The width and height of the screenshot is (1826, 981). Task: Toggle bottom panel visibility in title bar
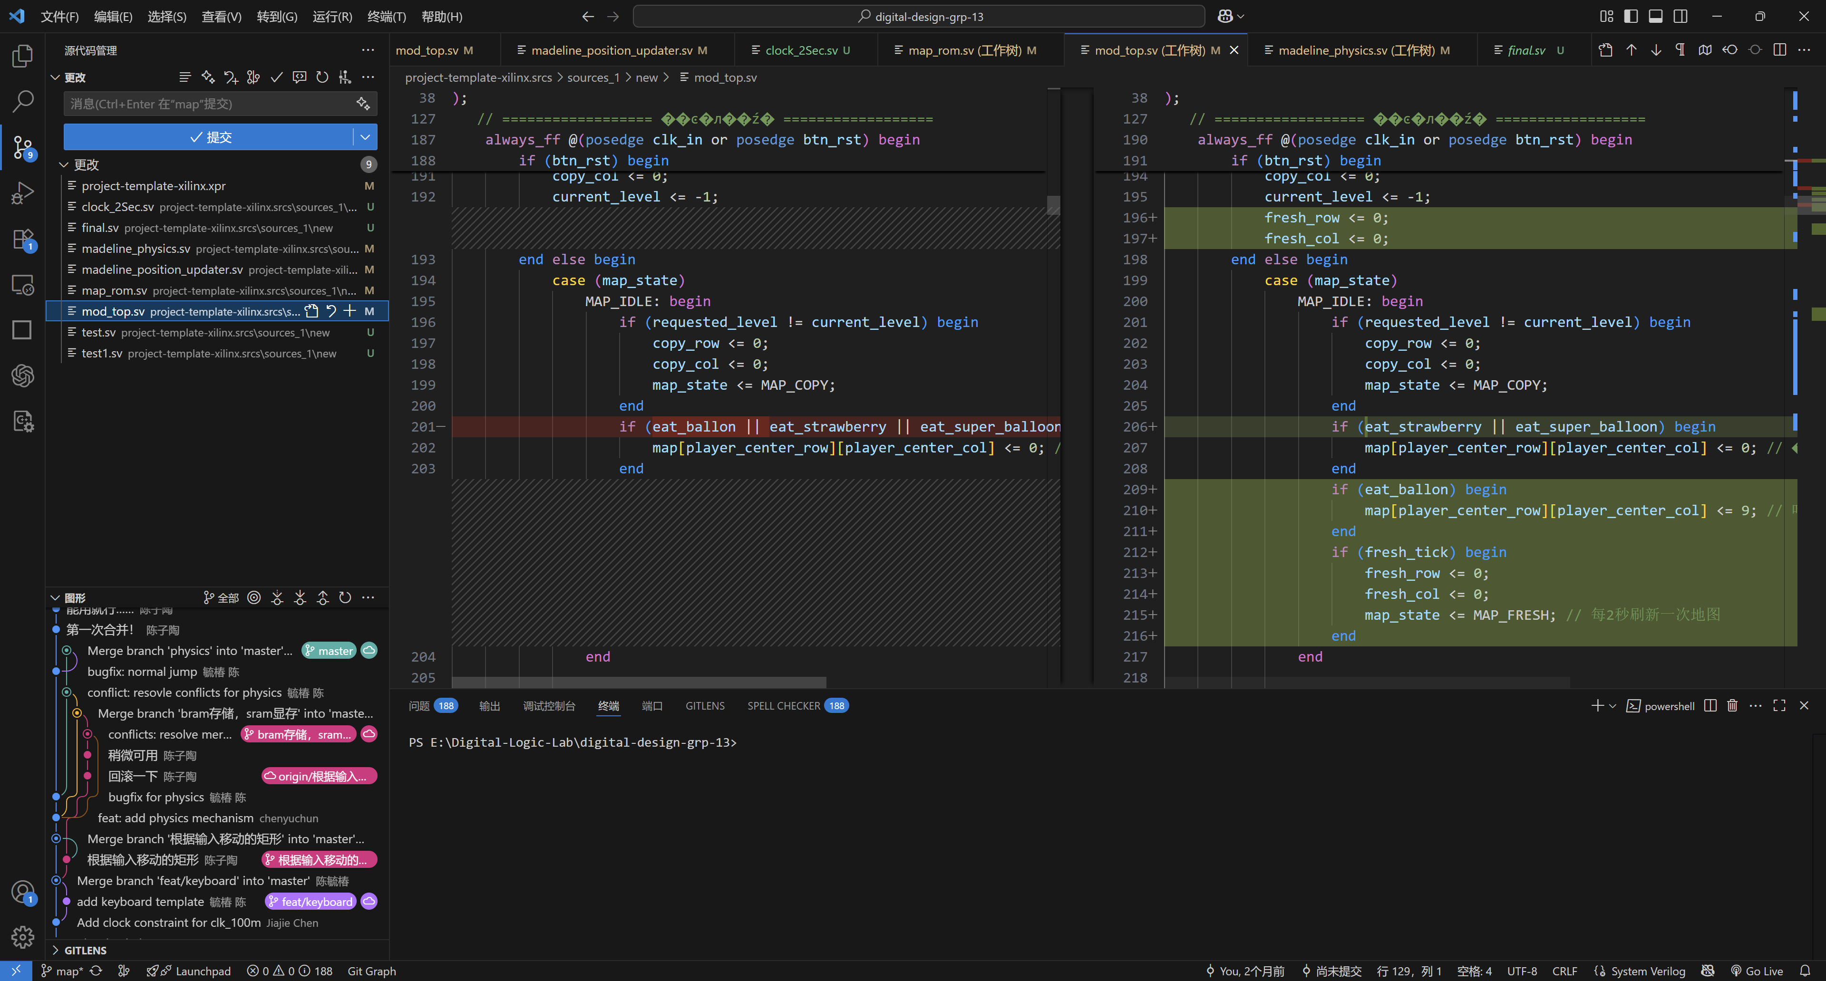pos(1656,16)
